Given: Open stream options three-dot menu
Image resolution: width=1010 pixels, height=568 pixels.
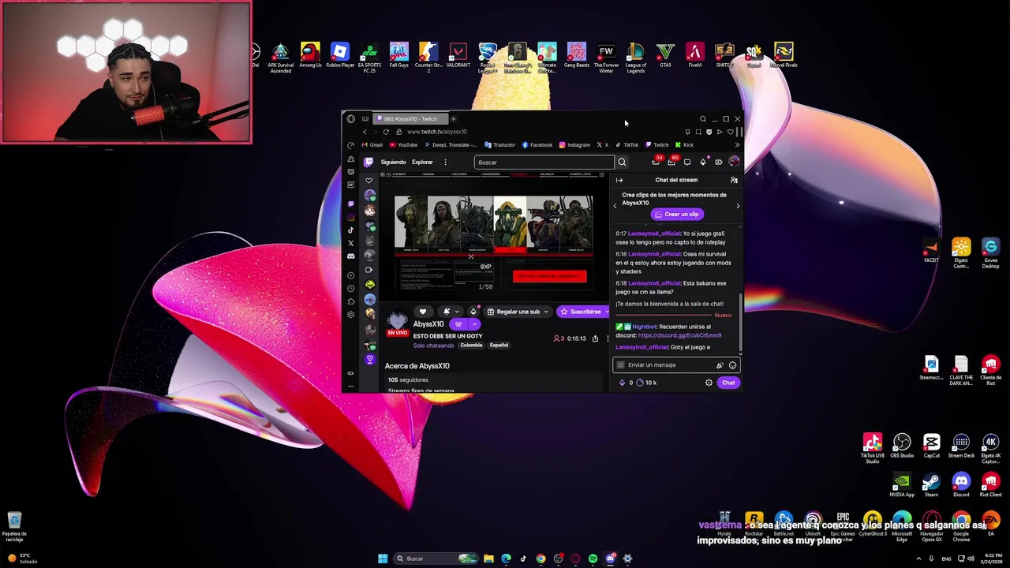Looking at the screenshot, I should pyautogui.click(x=607, y=338).
